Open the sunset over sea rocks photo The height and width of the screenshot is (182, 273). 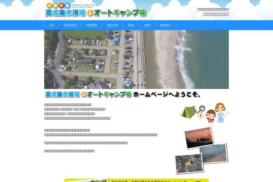(x=199, y=137)
